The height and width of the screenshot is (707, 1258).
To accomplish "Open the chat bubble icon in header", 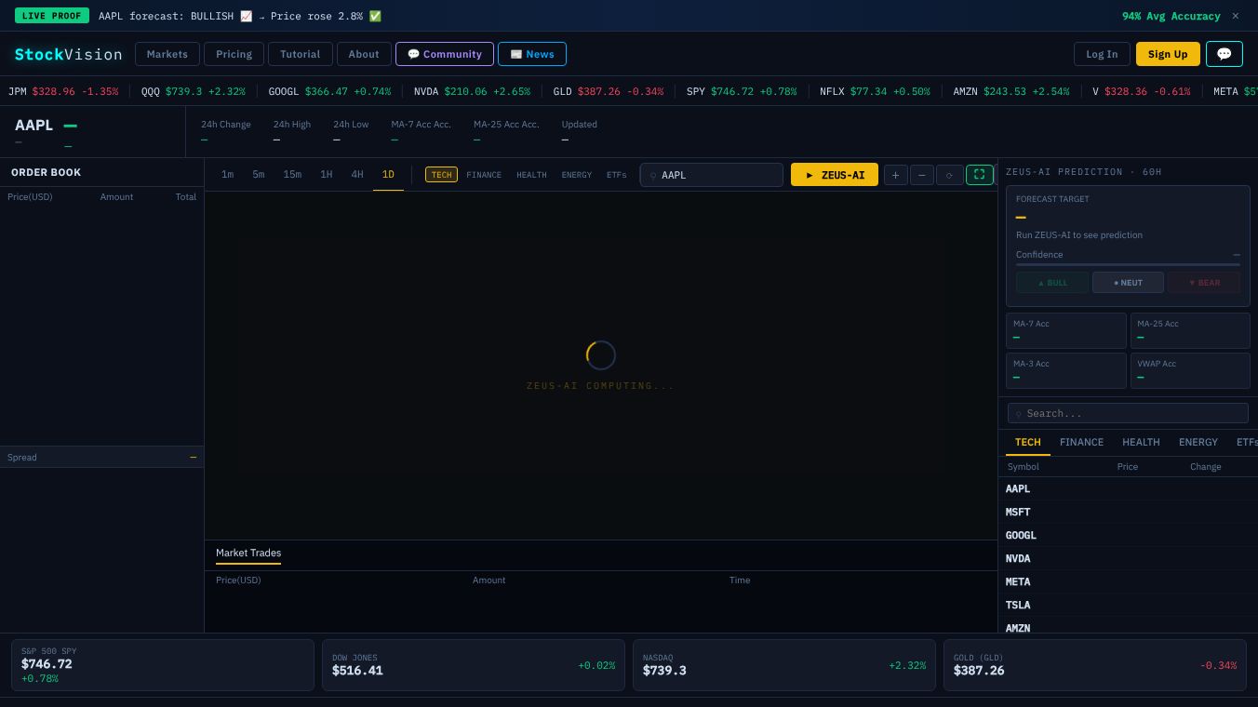I will pyautogui.click(x=1224, y=54).
